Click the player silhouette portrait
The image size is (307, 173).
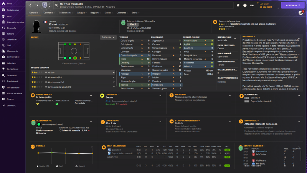(36, 26)
